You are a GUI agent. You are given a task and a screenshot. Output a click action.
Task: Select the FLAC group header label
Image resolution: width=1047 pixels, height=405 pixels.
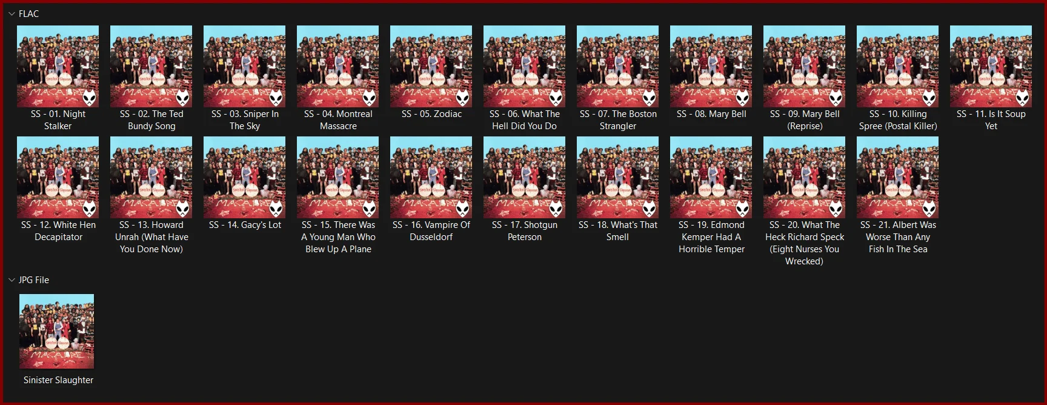tap(28, 14)
